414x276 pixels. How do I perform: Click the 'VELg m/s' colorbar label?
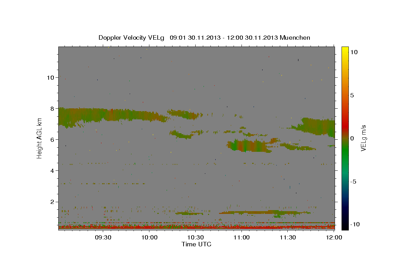click(363, 138)
